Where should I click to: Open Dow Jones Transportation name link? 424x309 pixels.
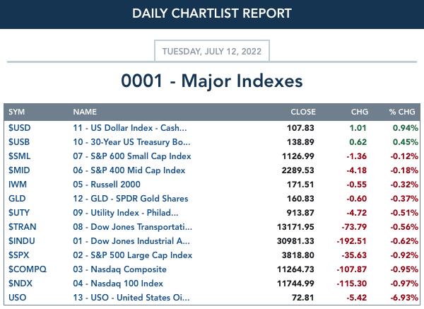[133, 227]
